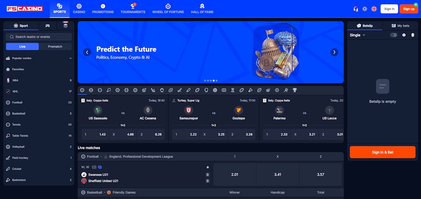421x199 pixels.
Task: Open chat bubble icon for Swansea U21 match
Action: (100, 167)
